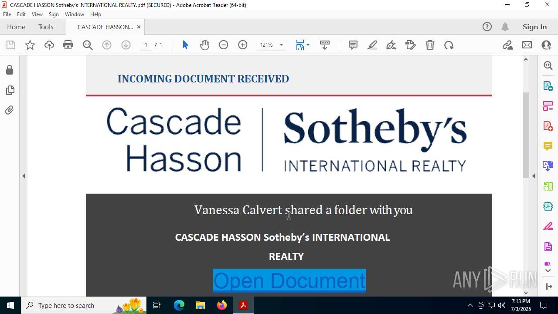558x314 pixels.
Task: Open the Edit menu
Action: [x=21, y=14]
